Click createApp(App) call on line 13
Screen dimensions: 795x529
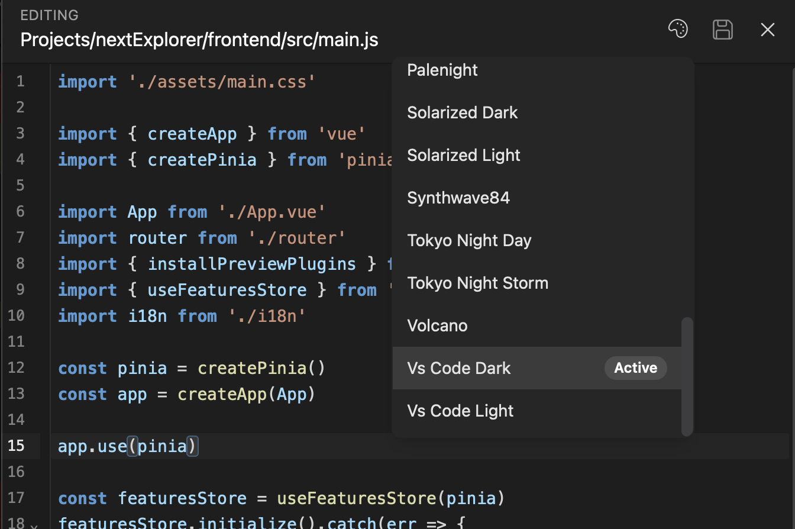tap(247, 394)
